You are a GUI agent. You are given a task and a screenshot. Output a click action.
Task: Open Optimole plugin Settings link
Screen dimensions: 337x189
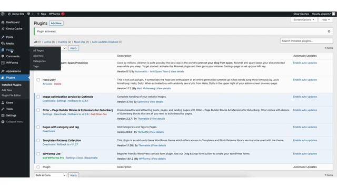tap(62, 101)
